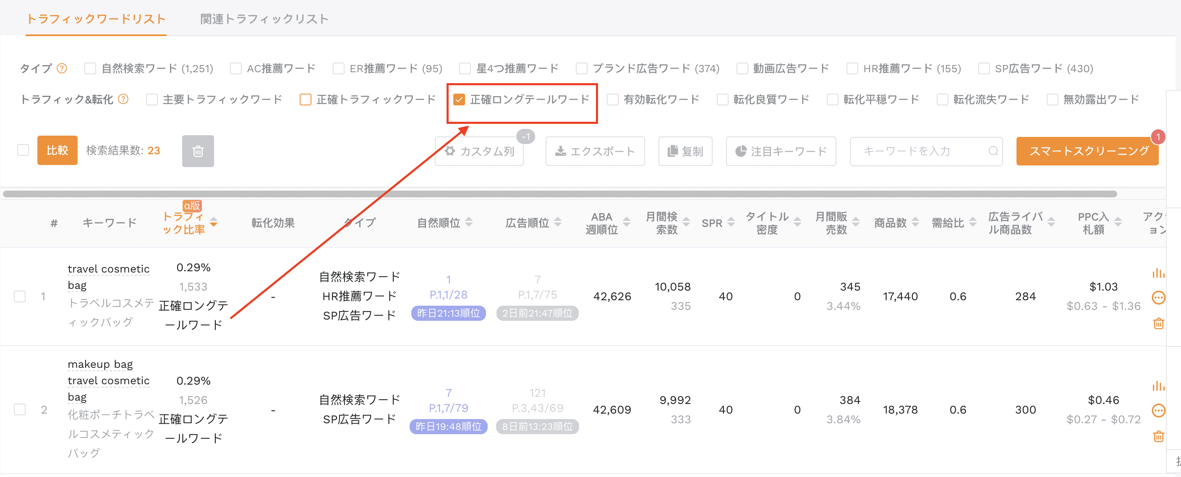Check 転化平穏ワード filter
The width and height of the screenshot is (1181, 477).
click(832, 100)
